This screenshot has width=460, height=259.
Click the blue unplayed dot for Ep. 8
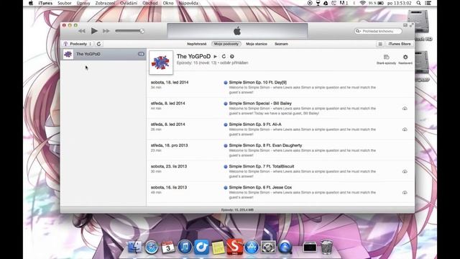click(226, 145)
